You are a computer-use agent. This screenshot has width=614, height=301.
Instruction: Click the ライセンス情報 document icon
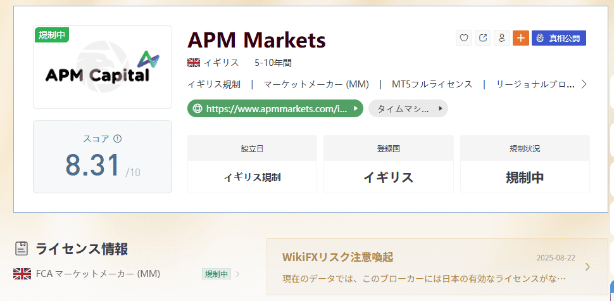[x=22, y=248]
